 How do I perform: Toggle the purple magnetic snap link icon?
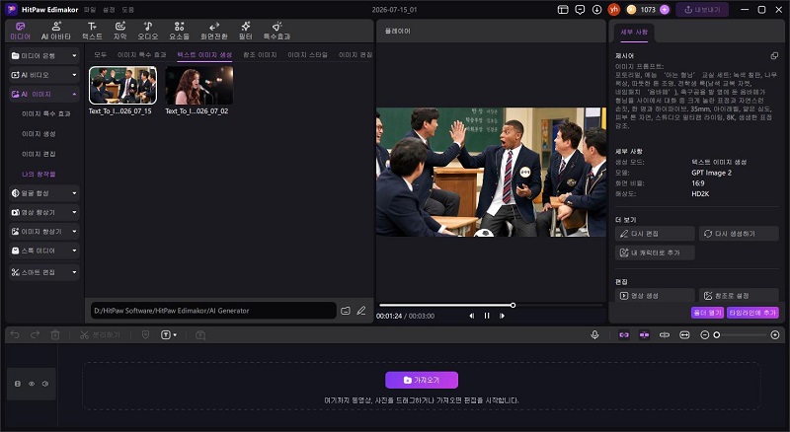point(624,334)
